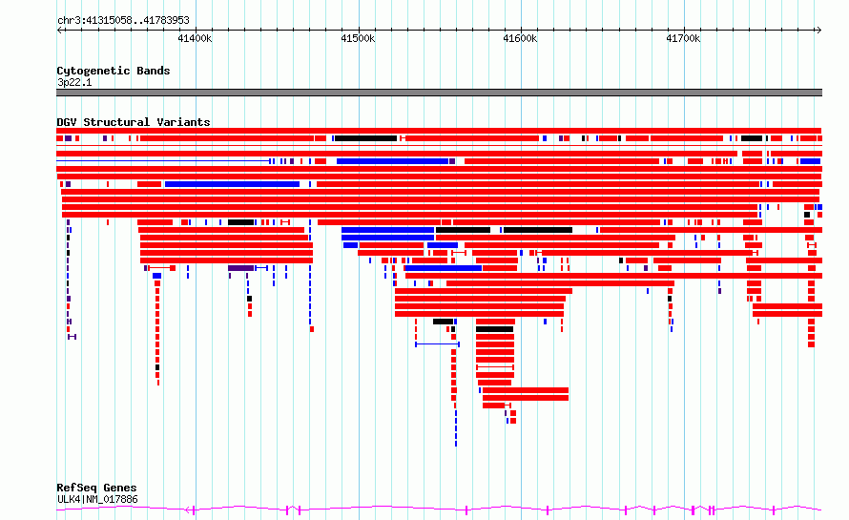The height and width of the screenshot is (520, 849).
Task: Click the 41400k ruler label
Action: 195,38
